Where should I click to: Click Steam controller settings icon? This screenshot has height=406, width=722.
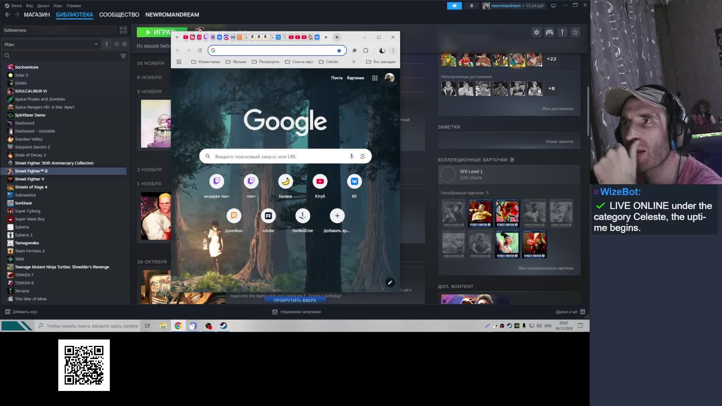coord(549,32)
